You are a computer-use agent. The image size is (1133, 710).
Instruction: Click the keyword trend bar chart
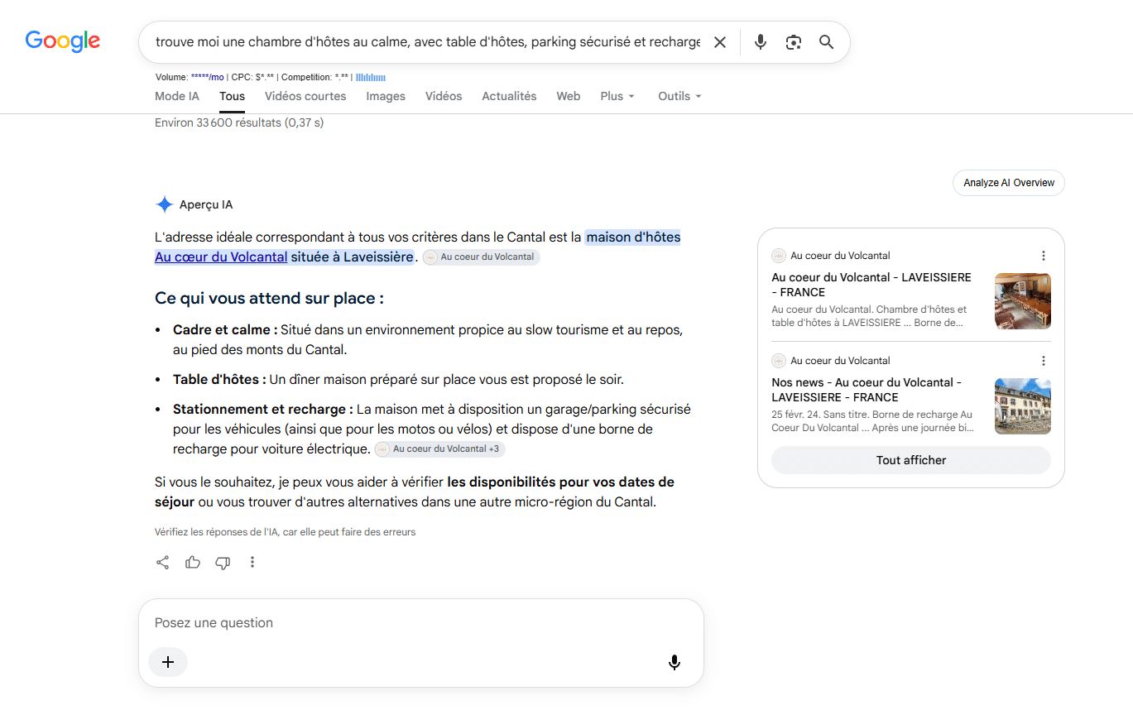pyautogui.click(x=371, y=77)
